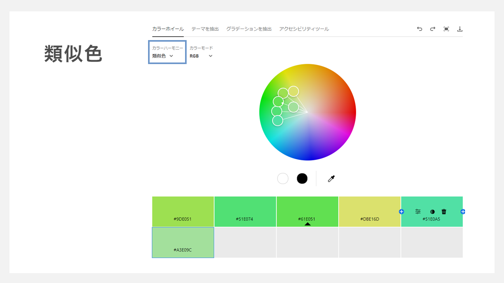The height and width of the screenshot is (283, 504).
Task: Click the yellow handle on color wheel
Action: 293,91
